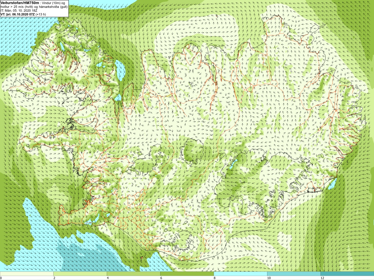Screen dimensions: 374x280
Task: Select the green 4–6 scale segment
Action: point(134,274)
